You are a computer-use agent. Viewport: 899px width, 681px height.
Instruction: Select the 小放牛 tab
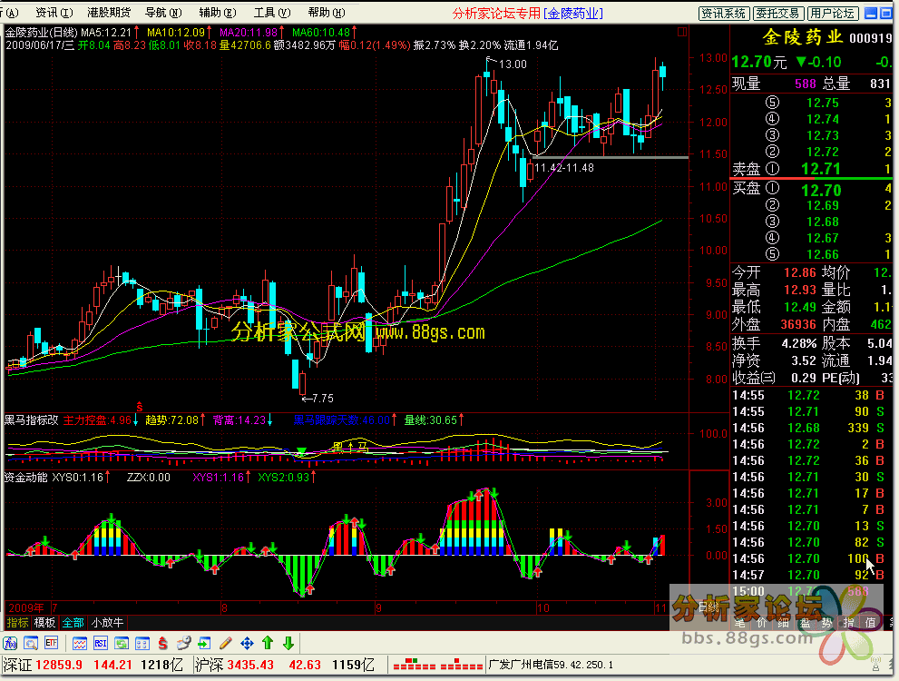point(107,623)
